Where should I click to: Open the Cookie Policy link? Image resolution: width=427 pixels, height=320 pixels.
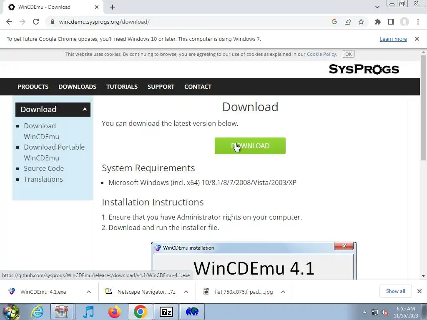click(322, 54)
